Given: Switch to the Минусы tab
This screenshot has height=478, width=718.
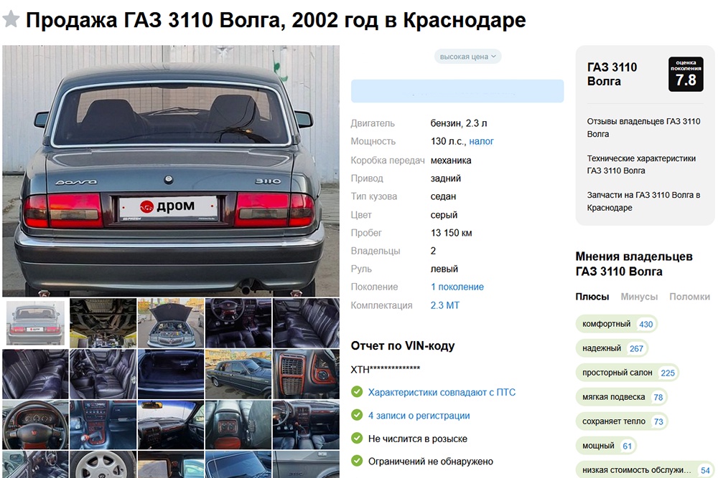Looking at the screenshot, I should coord(639,297).
